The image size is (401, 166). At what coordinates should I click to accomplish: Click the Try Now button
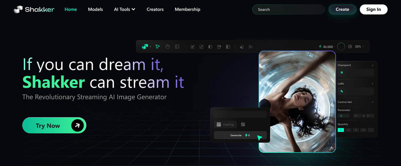[x=54, y=125]
